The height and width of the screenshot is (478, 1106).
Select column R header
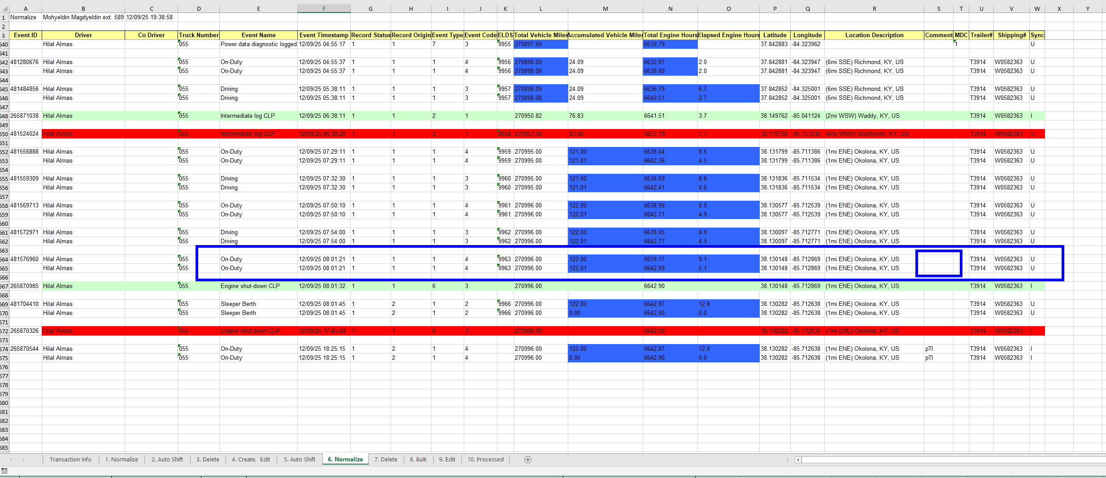874,9
